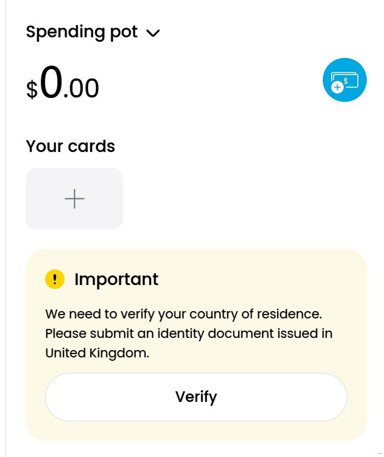Image resolution: width=384 pixels, height=457 pixels.
Task: Click the Important heading text
Action: pyautogui.click(x=116, y=279)
